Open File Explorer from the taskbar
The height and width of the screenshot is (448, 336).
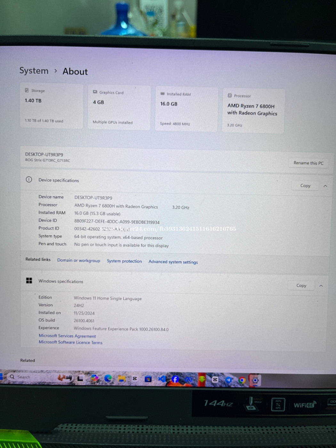[121, 379]
